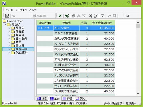The height and width of the screenshot is (107, 143).
Task: Open the ヘルプ menu
Action: tap(33, 10)
